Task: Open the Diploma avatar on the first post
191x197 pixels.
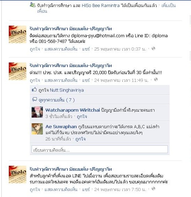Action: 18,34
